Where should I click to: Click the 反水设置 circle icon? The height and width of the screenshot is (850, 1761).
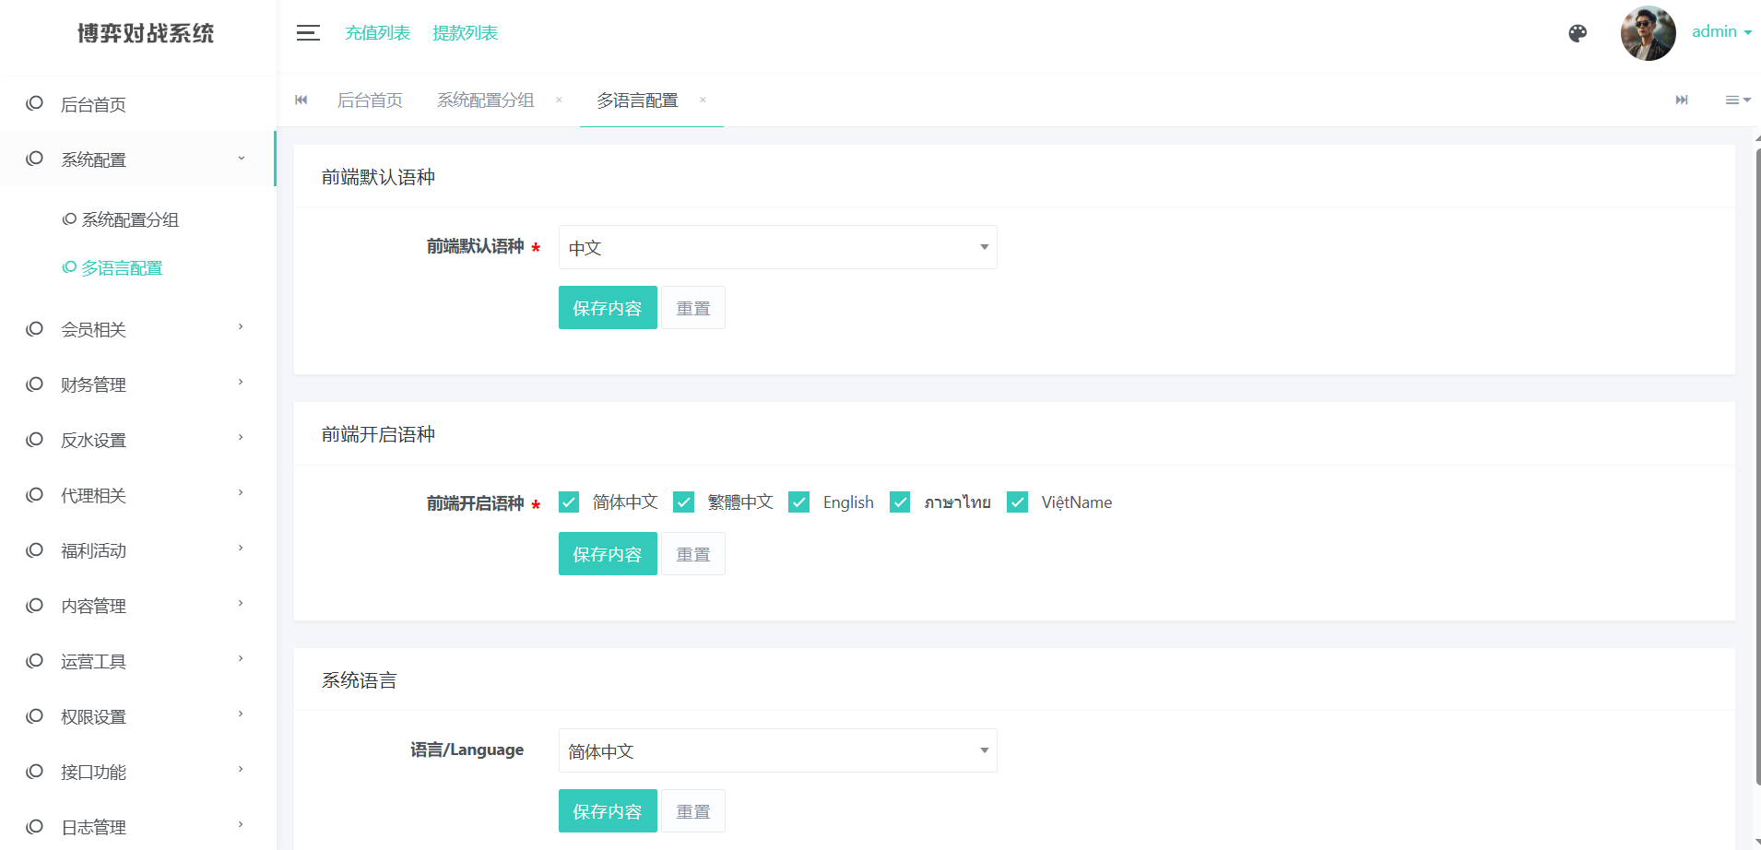tap(35, 439)
